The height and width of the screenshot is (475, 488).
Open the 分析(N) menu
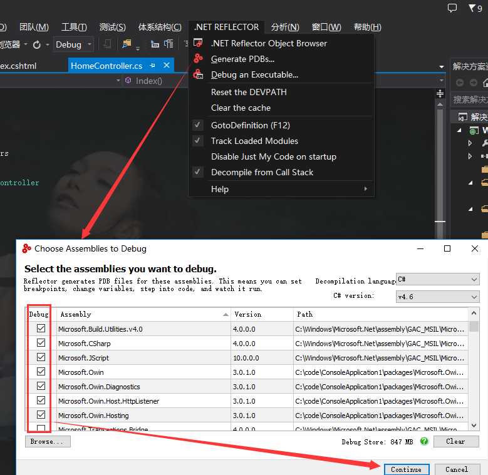point(285,27)
